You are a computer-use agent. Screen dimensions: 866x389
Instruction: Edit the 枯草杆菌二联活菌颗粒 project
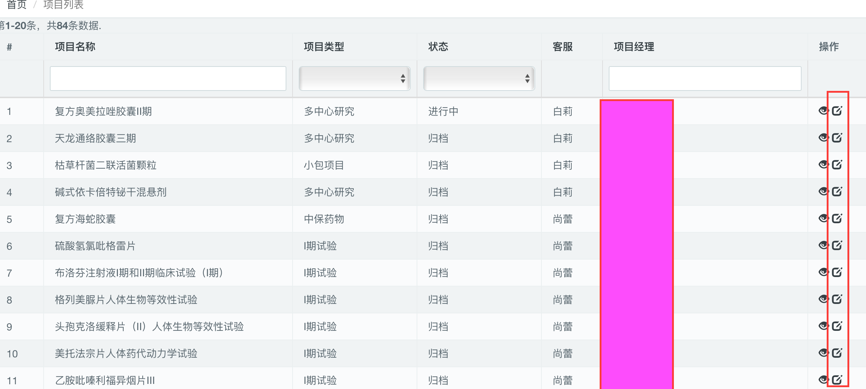click(x=837, y=164)
